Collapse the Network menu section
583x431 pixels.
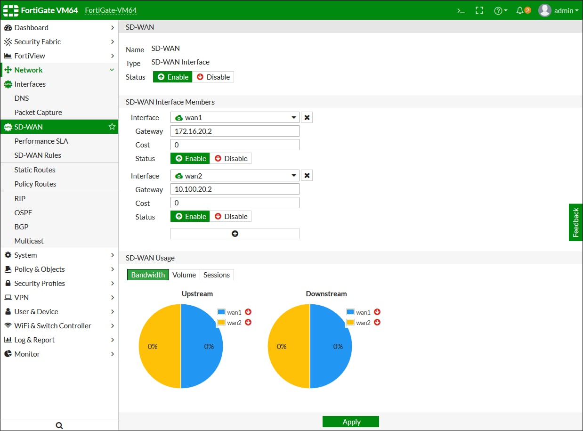click(112, 70)
